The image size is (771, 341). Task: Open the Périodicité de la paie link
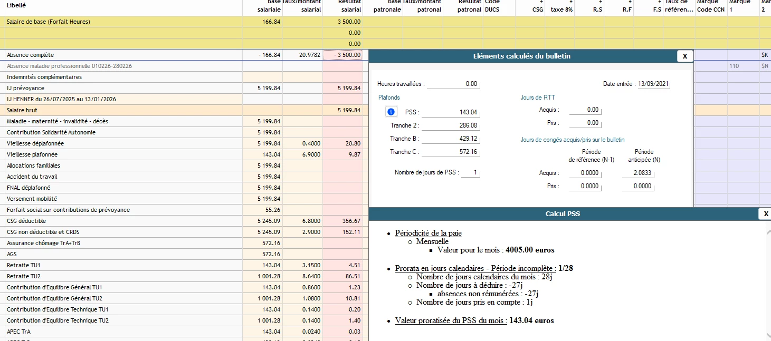(428, 233)
